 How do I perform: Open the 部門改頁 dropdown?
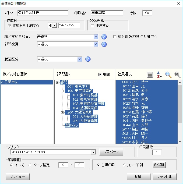click(x=96, y=44)
